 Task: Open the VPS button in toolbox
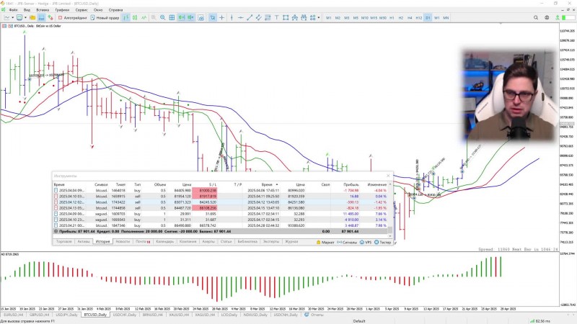366,243
